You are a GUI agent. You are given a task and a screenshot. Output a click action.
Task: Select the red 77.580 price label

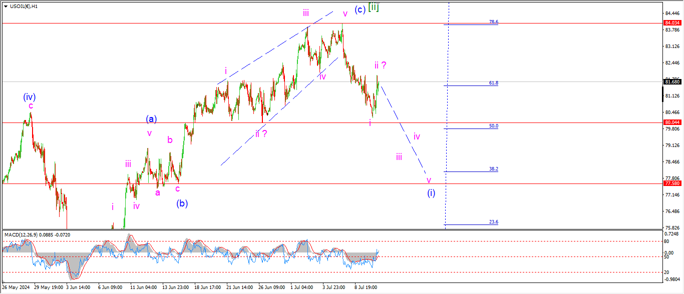(671, 183)
